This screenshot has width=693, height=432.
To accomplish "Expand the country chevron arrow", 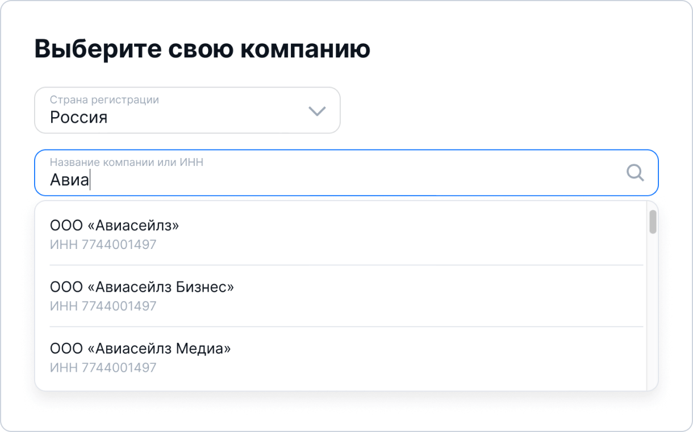I will tap(316, 111).
